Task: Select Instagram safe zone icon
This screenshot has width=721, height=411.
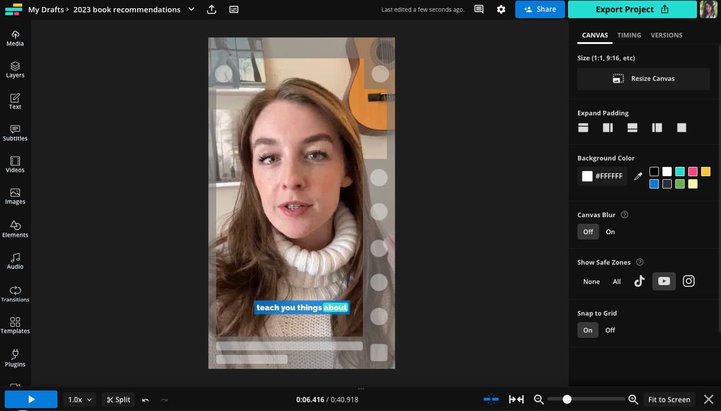Action: click(x=689, y=281)
